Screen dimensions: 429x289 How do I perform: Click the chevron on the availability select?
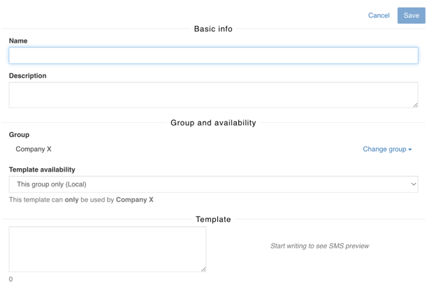413,184
